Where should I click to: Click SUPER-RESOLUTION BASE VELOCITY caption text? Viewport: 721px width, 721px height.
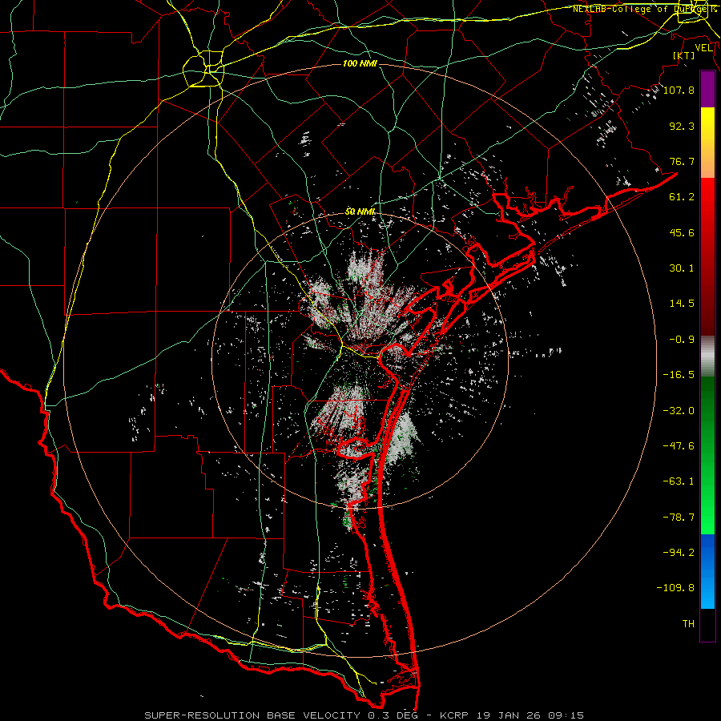click(x=252, y=715)
